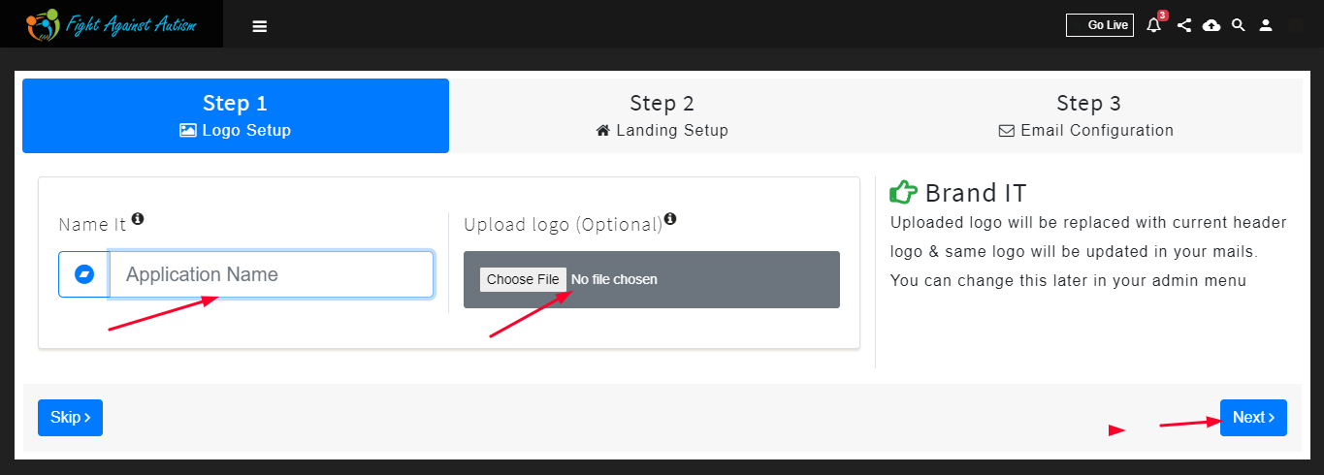Click the info icon beside Name It
The image size is (1324, 475).
pos(138,219)
